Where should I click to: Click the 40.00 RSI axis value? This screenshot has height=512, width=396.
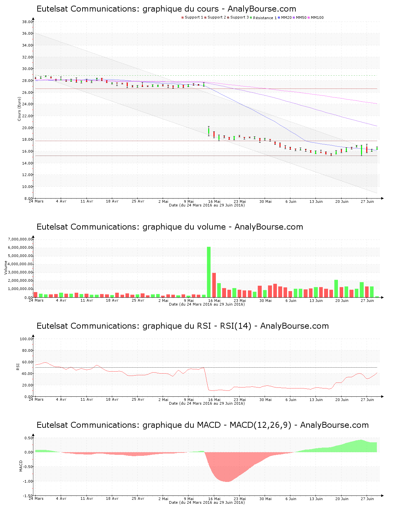click(x=27, y=374)
